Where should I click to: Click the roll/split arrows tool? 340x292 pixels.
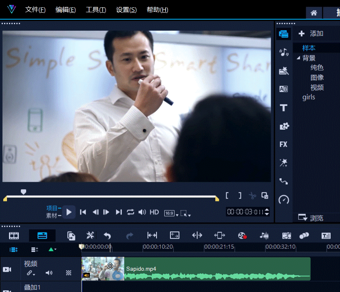pyautogui.click(x=197, y=235)
